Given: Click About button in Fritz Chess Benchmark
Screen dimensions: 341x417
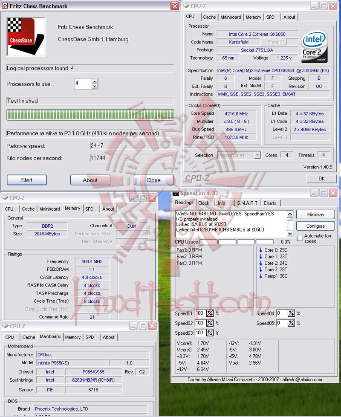Looking at the screenshot, I should coord(90,180).
